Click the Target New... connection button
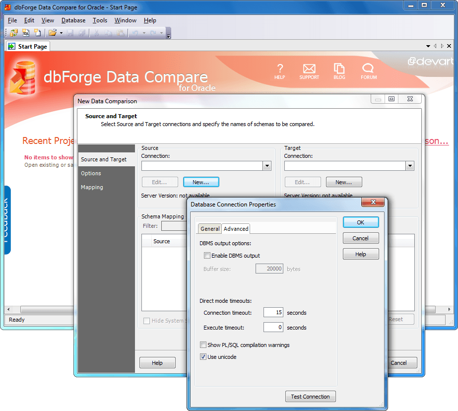The image size is (458, 411). [x=344, y=182]
